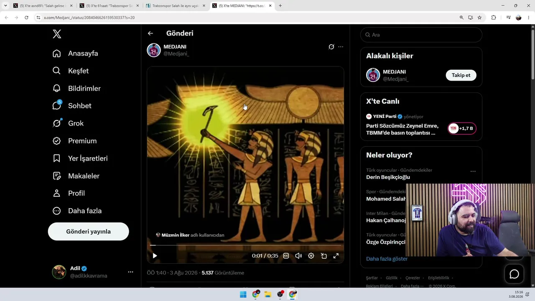Open the Erişilebilirlik footer link
The width and height of the screenshot is (535, 301).
[x=438, y=278]
